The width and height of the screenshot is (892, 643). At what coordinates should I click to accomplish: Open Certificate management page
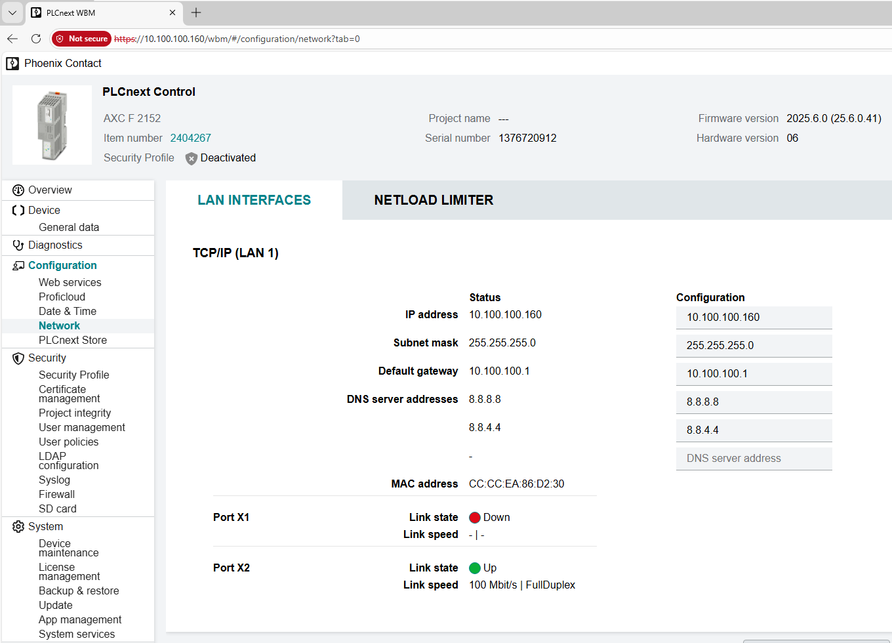pyautogui.click(x=70, y=394)
